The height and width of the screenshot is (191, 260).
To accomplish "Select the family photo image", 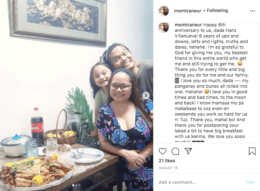I will [77, 95].
